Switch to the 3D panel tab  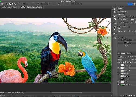point(119,53)
